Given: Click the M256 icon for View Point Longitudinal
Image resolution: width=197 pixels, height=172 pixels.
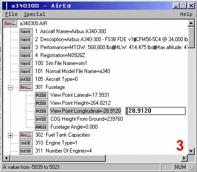Looking at the screenshot, I should pos(41,111).
